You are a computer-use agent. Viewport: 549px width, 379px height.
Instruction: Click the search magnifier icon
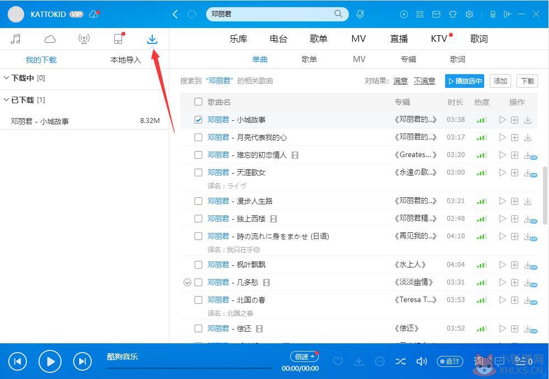point(338,14)
